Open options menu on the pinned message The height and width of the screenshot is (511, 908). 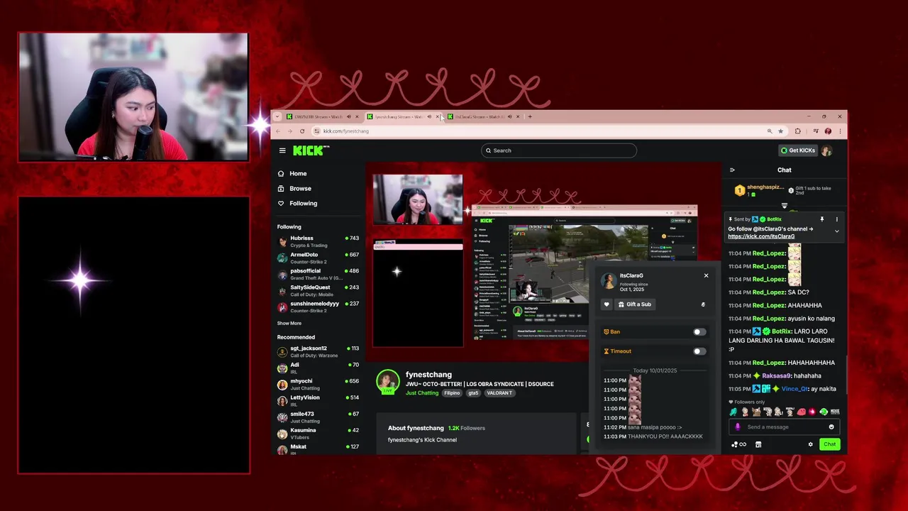coord(836,219)
